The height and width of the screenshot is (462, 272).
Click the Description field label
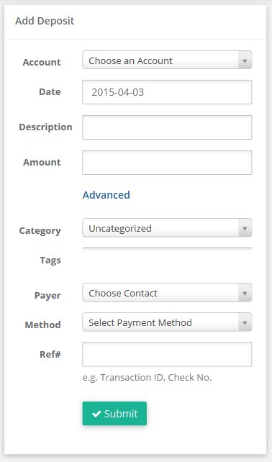click(x=45, y=127)
